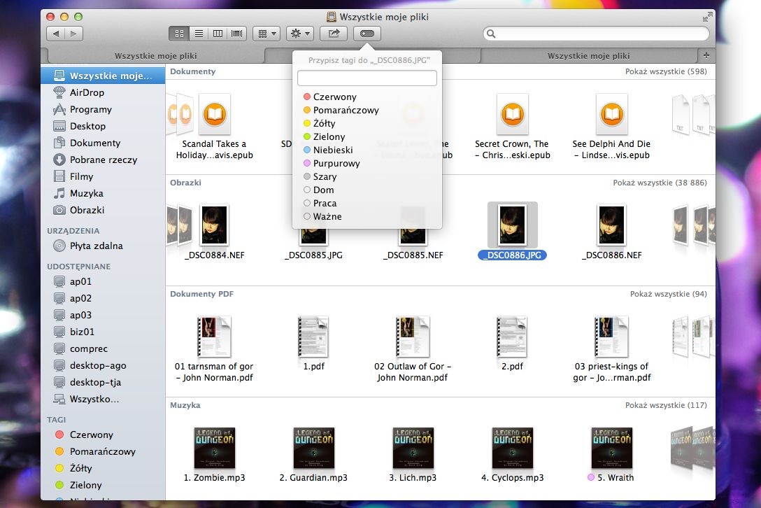Viewport: 761px width, 508px height.
Task: Filter by Żółty tag in sidebar
Action: [x=103, y=468]
